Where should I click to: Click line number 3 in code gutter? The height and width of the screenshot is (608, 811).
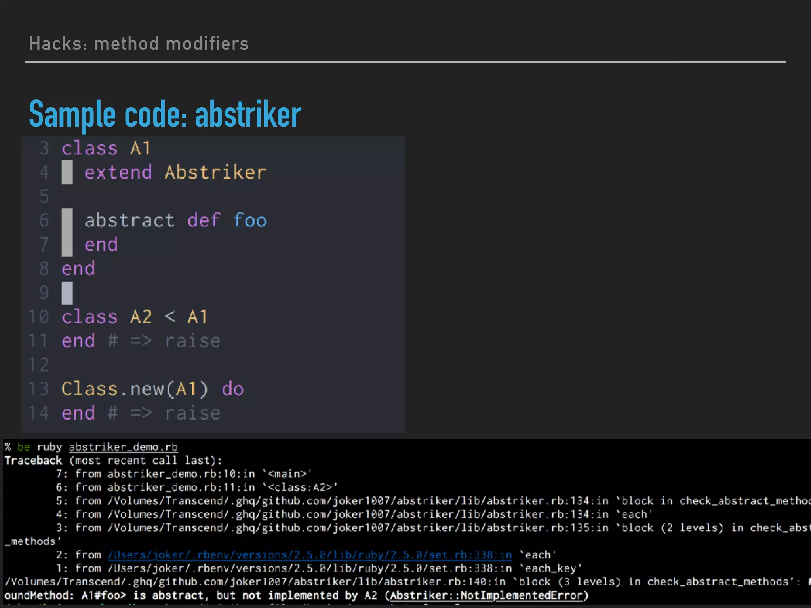tap(44, 148)
